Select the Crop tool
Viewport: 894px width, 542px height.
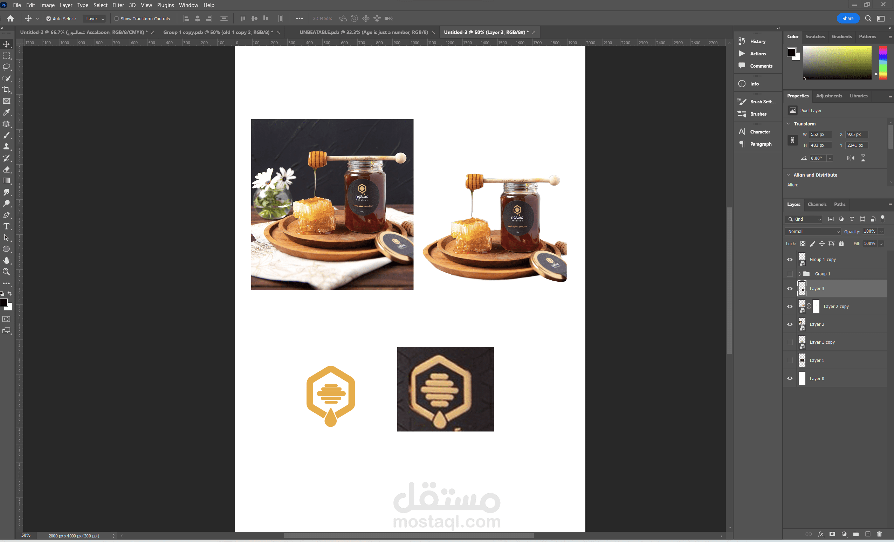pos(7,90)
